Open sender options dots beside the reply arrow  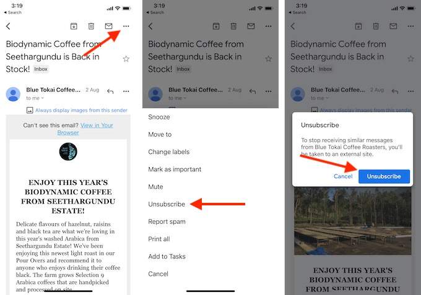tap(126, 91)
